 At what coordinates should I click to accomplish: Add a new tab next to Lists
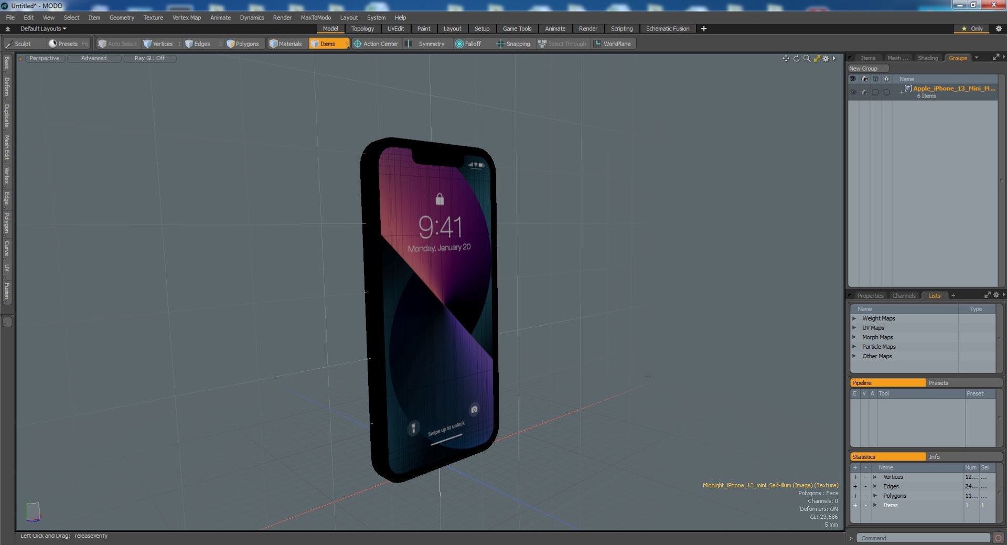[x=953, y=295]
